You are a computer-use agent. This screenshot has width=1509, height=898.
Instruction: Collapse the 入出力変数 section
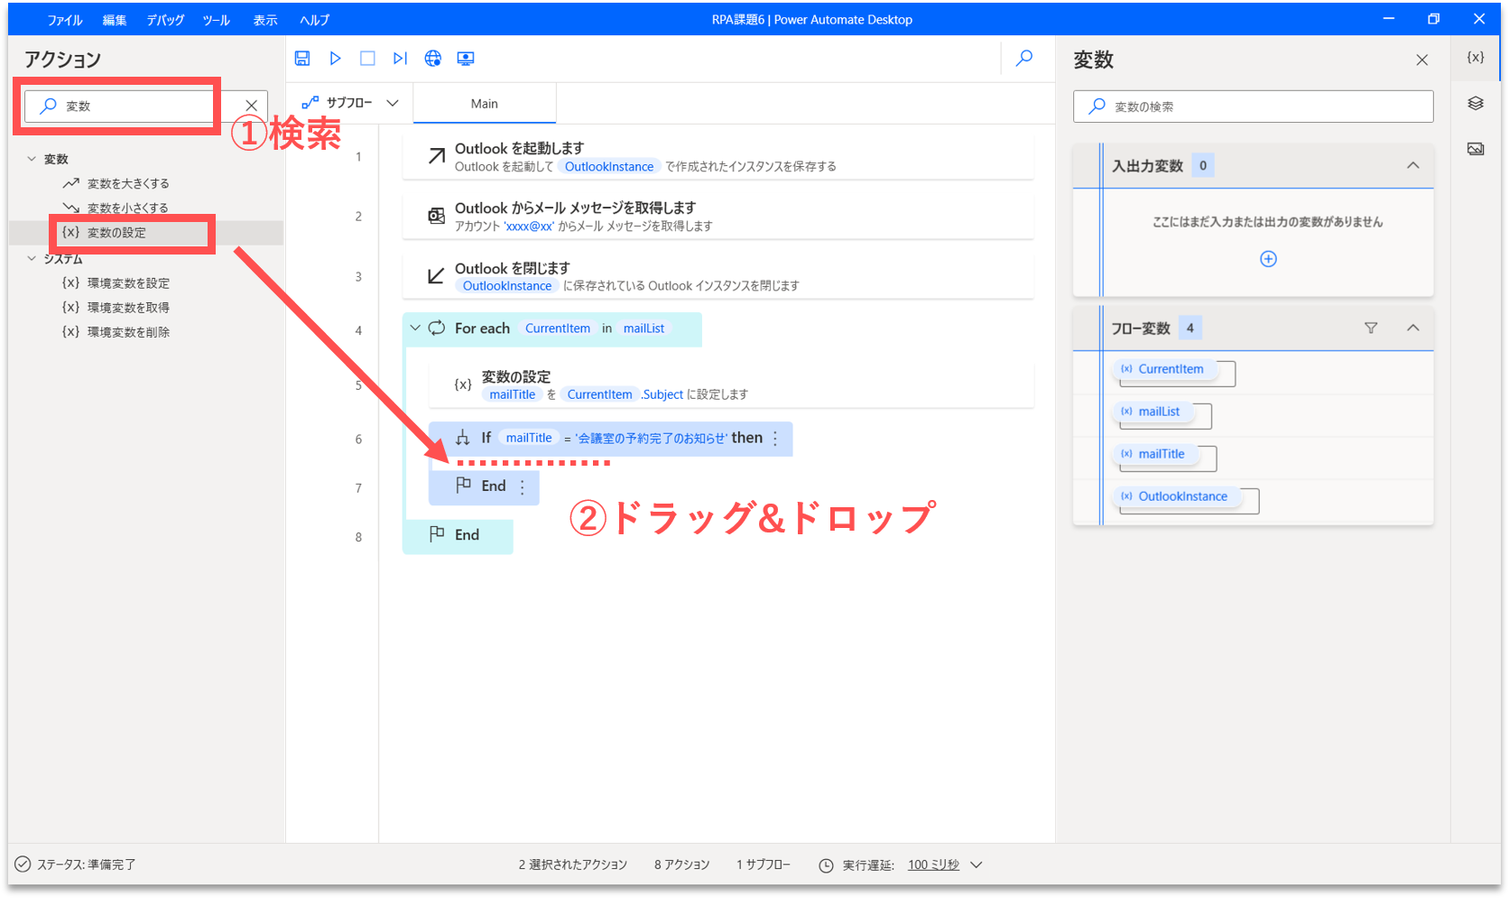pos(1413,165)
